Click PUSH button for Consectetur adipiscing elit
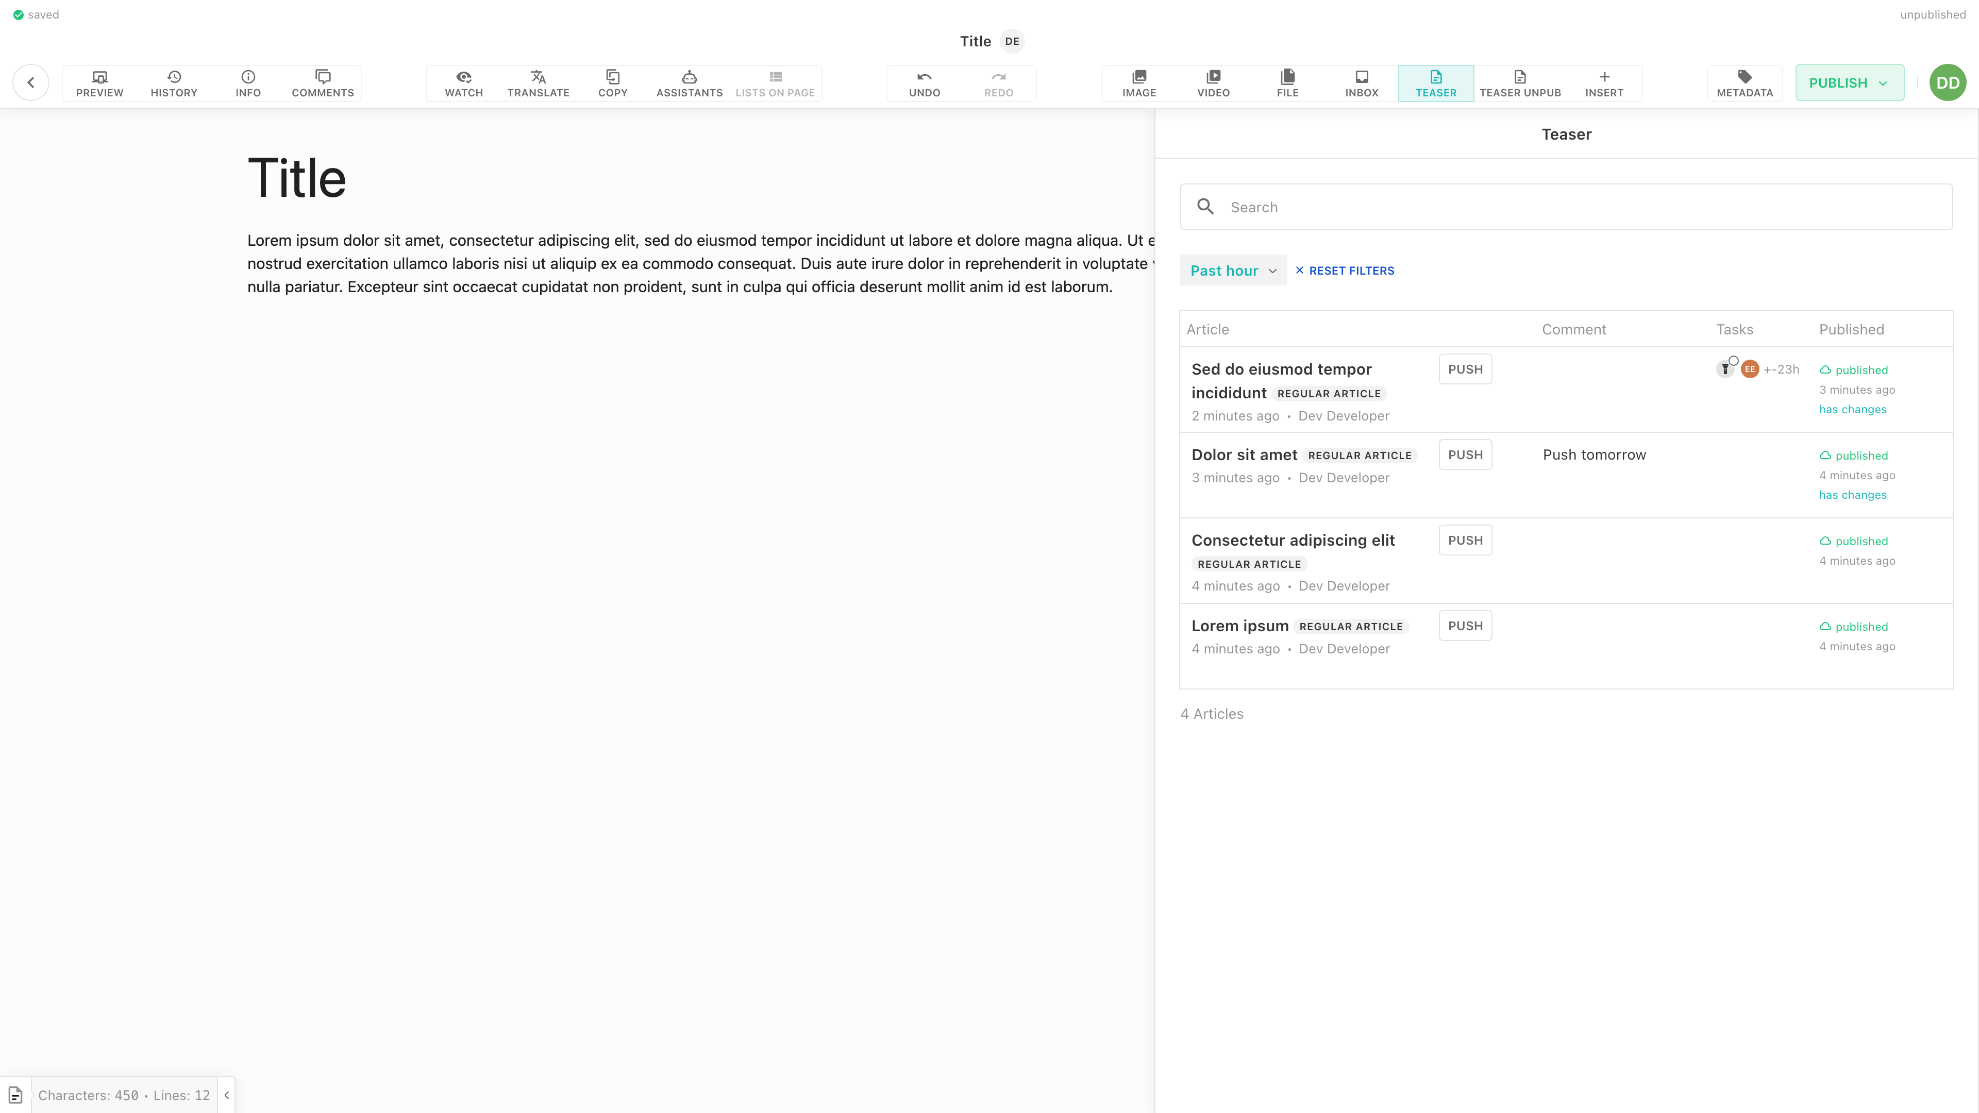The height and width of the screenshot is (1113, 1979). [x=1465, y=539]
